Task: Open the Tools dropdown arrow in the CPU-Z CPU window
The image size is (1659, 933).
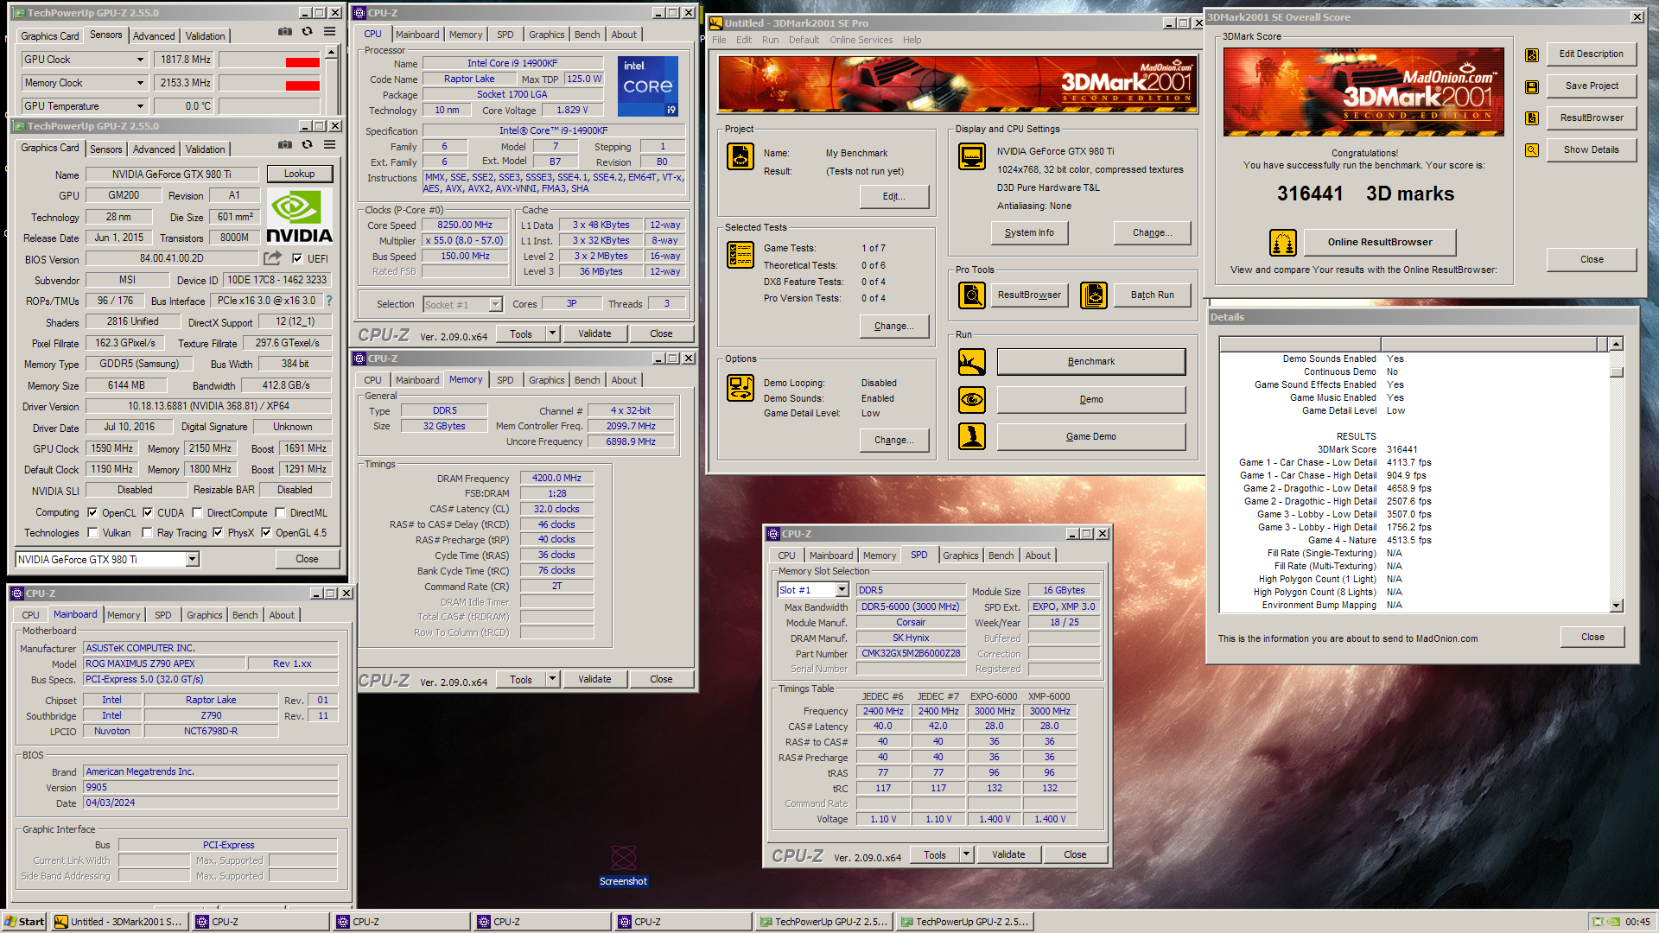Action: point(553,333)
